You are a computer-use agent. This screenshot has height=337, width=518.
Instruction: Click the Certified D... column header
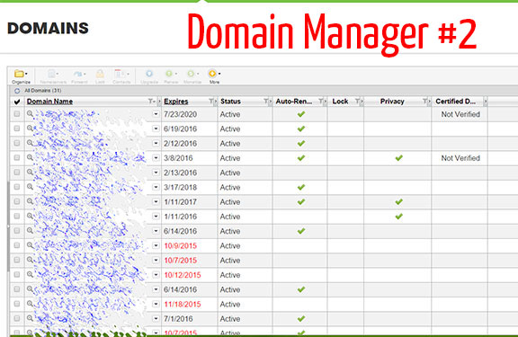[x=456, y=102]
